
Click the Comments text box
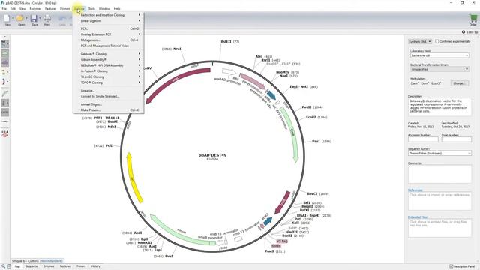click(439, 174)
